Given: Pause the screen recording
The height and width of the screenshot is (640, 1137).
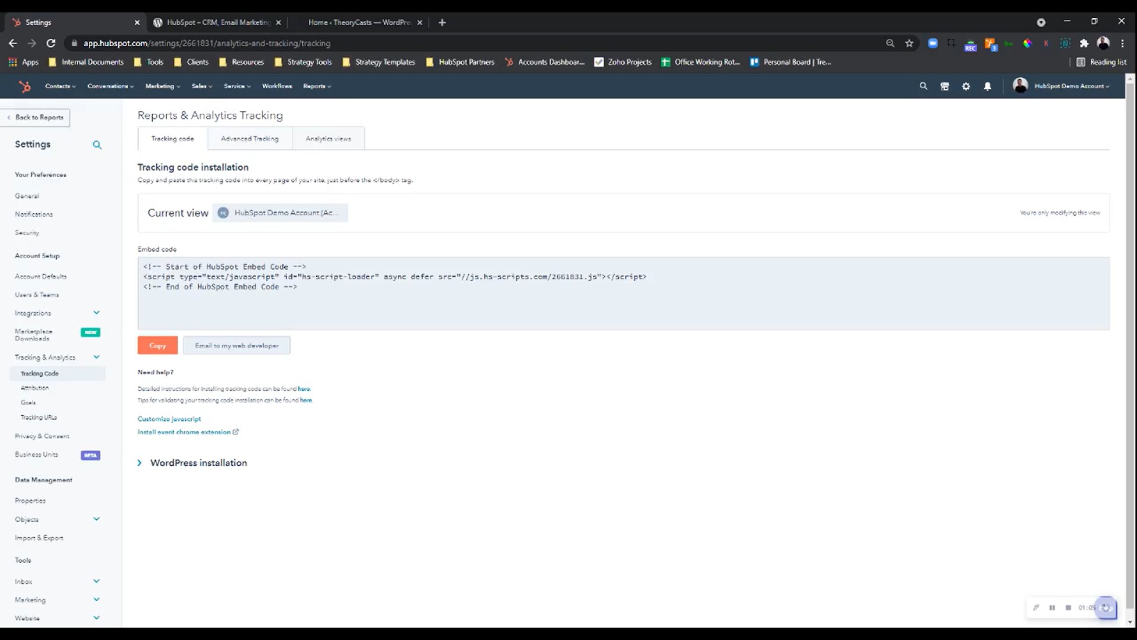Looking at the screenshot, I should [x=1052, y=607].
